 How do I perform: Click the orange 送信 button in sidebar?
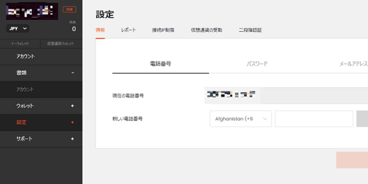coord(69,9)
